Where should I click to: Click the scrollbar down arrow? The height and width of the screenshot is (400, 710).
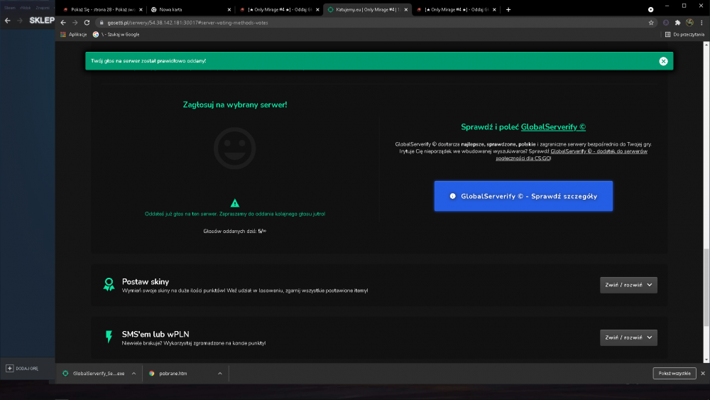706,360
